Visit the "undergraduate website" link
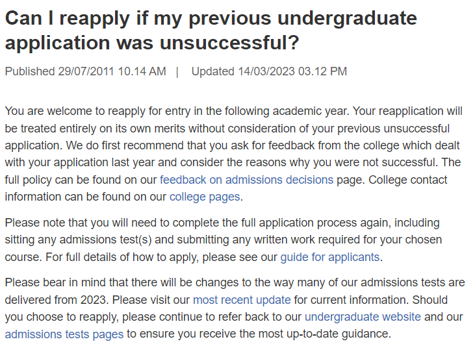 [x=363, y=317]
